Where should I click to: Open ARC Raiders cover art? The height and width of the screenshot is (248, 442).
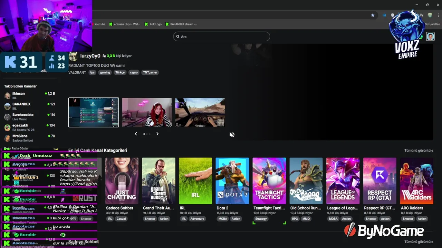click(416, 181)
